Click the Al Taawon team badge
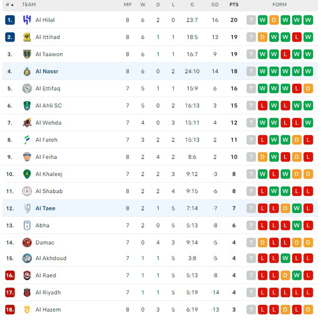Image resolution: width=323 pixels, height=321 pixels. (x=27, y=54)
